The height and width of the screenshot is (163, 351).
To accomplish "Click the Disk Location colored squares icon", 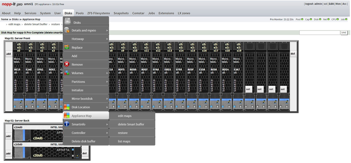I will [67, 107].
